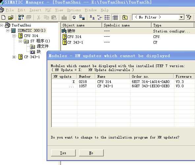Select CP 343-1 in the project tree
This screenshot has height=165, width=195.
pos(32,57)
